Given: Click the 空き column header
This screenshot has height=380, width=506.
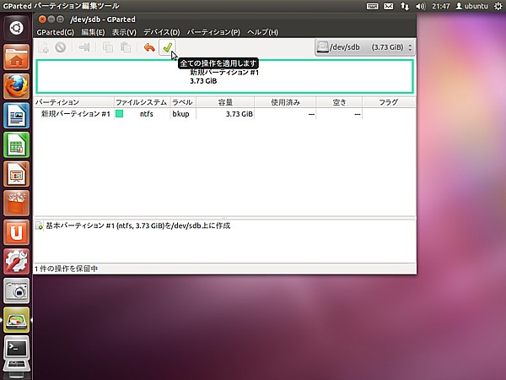Looking at the screenshot, I should click(339, 102).
